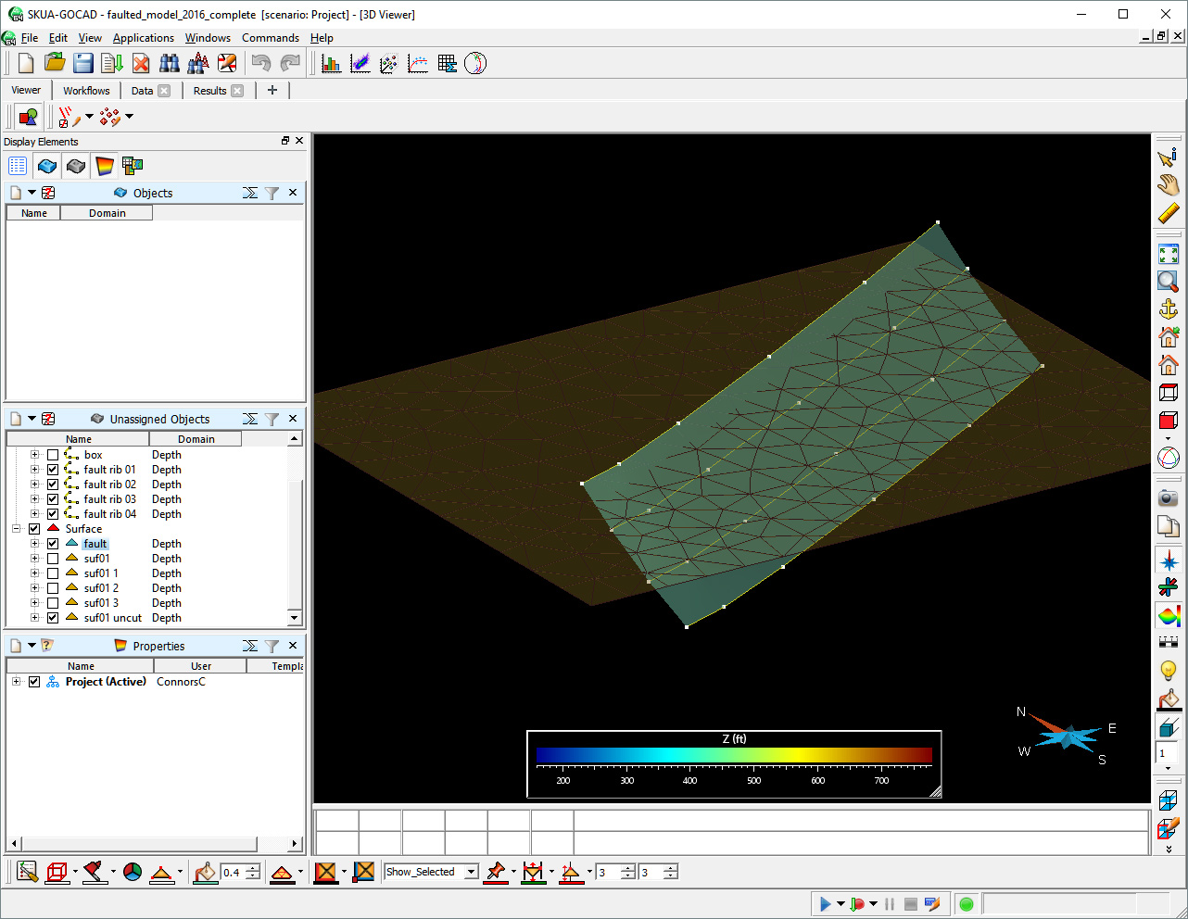Click the Z (ft) color scale bar
The height and width of the screenshot is (919, 1188).
(734, 755)
